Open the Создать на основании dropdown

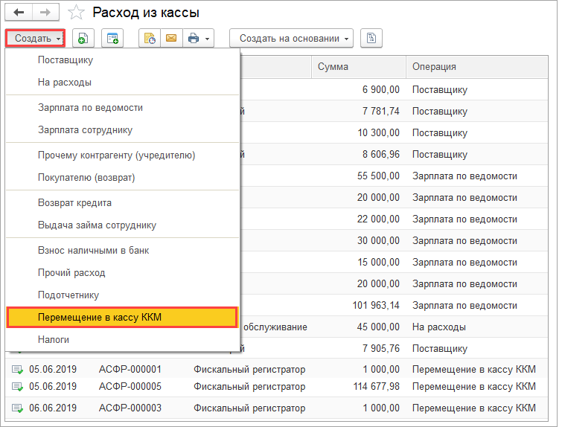pyautogui.click(x=295, y=38)
